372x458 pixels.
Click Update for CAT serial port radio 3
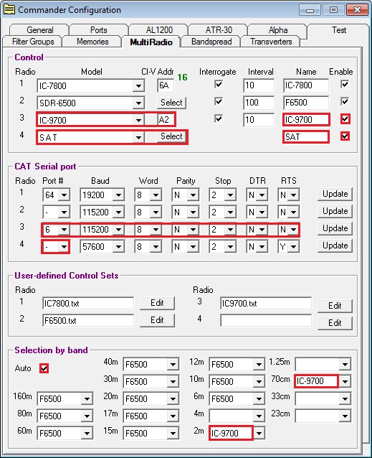tap(335, 228)
